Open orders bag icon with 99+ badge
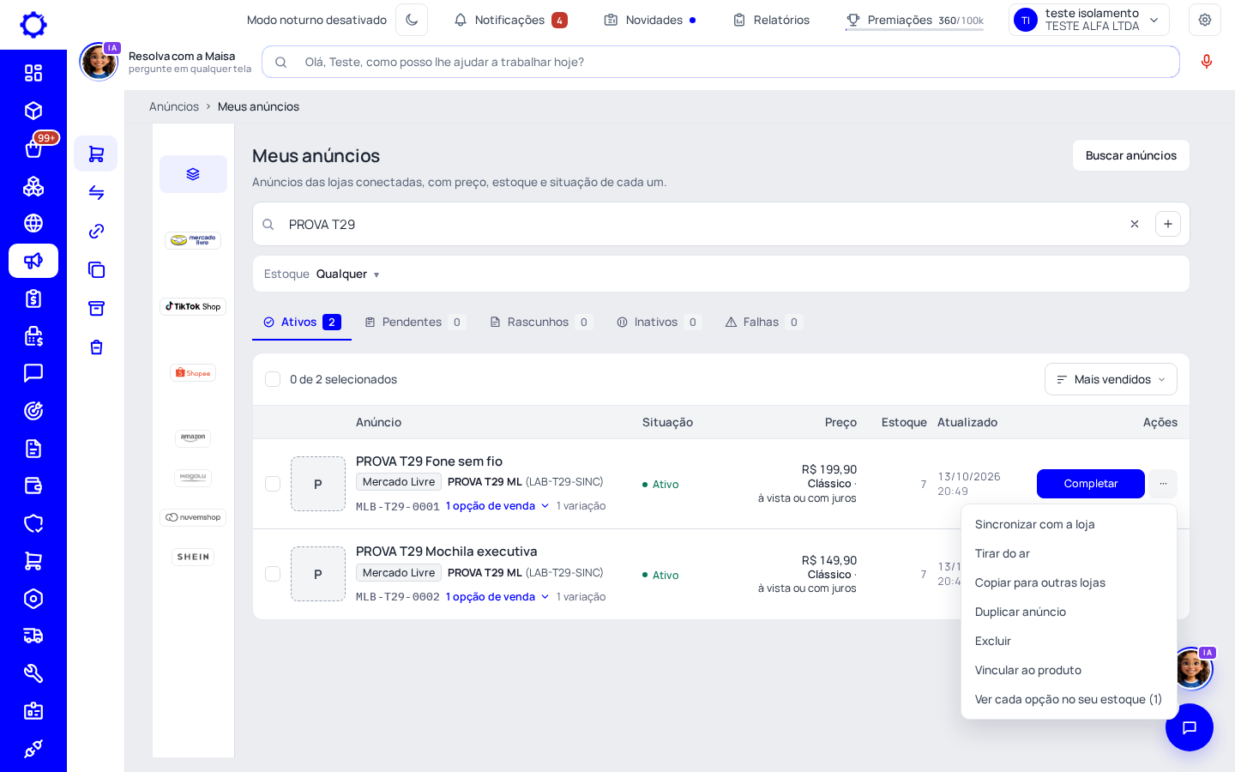 point(33,148)
